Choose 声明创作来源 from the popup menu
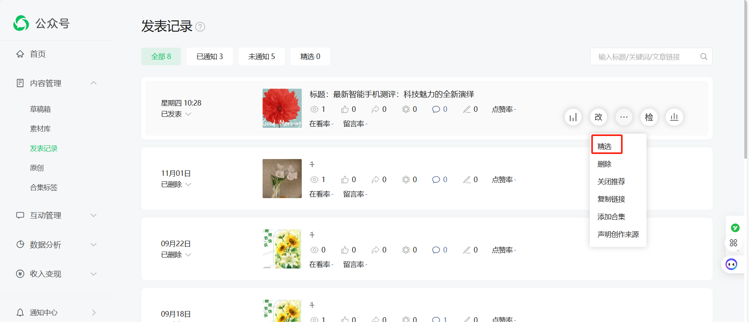Image resolution: width=749 pixels, height=322 pixels. coord(618,234)
